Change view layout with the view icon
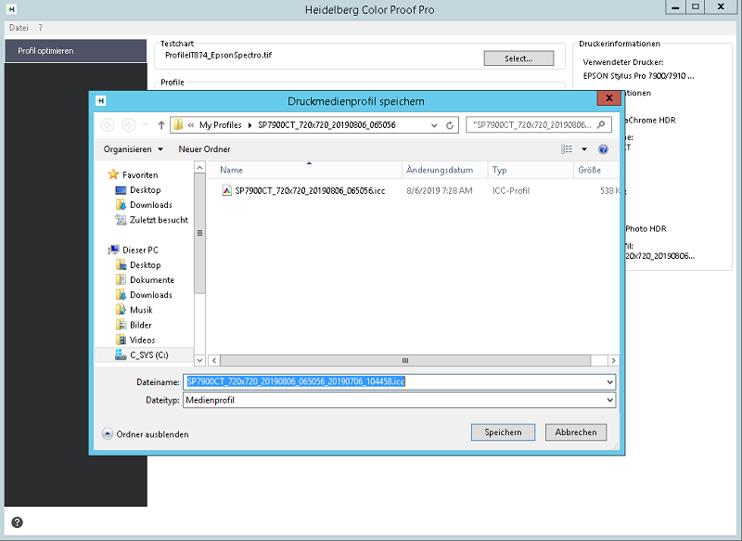The image size is (742, 541). [567, 149]
